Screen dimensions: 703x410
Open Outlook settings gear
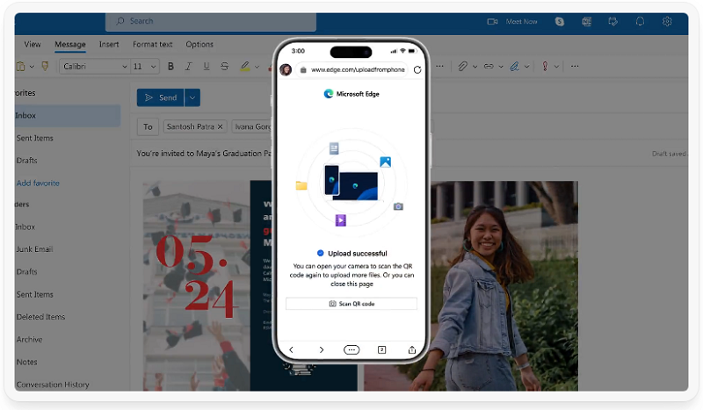(667, 21)
